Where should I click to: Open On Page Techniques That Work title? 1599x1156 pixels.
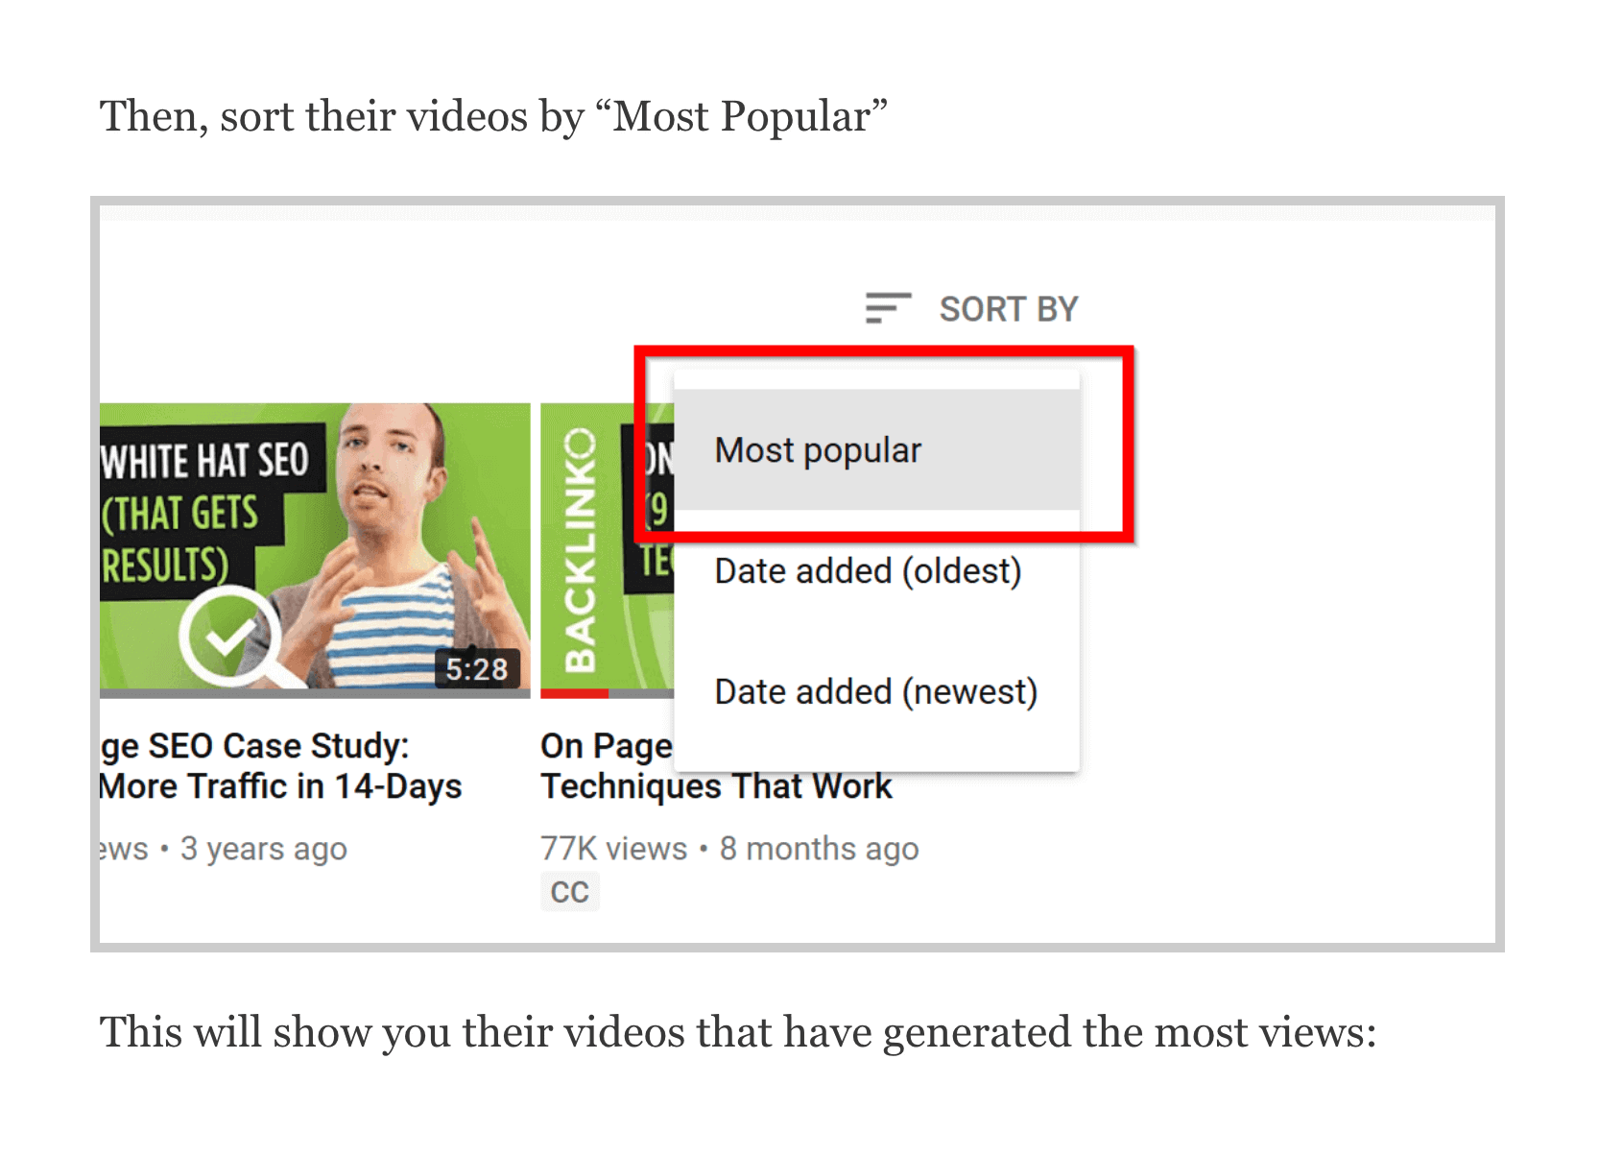[716, 765]
